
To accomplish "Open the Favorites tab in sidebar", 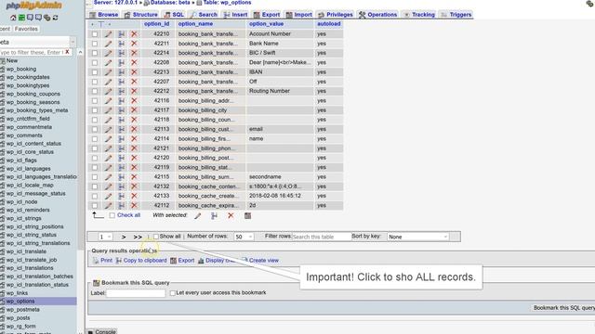I will click(x=26, y=29).
